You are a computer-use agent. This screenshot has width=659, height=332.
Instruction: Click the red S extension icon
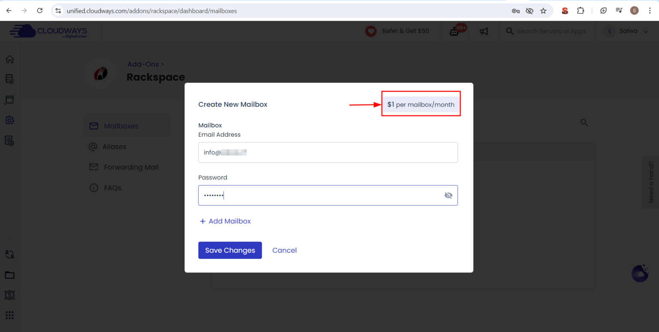[565, 11]
